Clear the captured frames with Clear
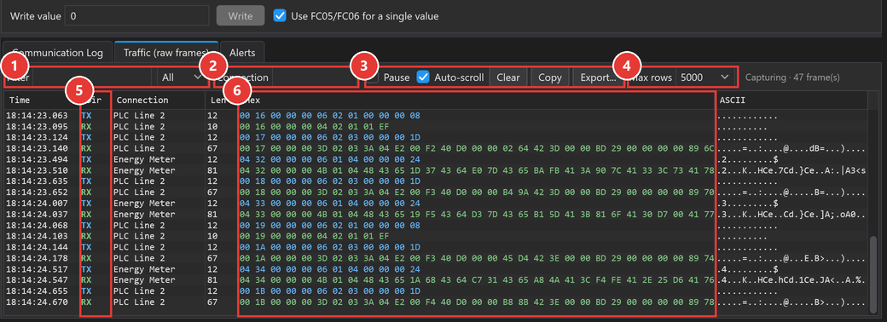 click(508, 78)
